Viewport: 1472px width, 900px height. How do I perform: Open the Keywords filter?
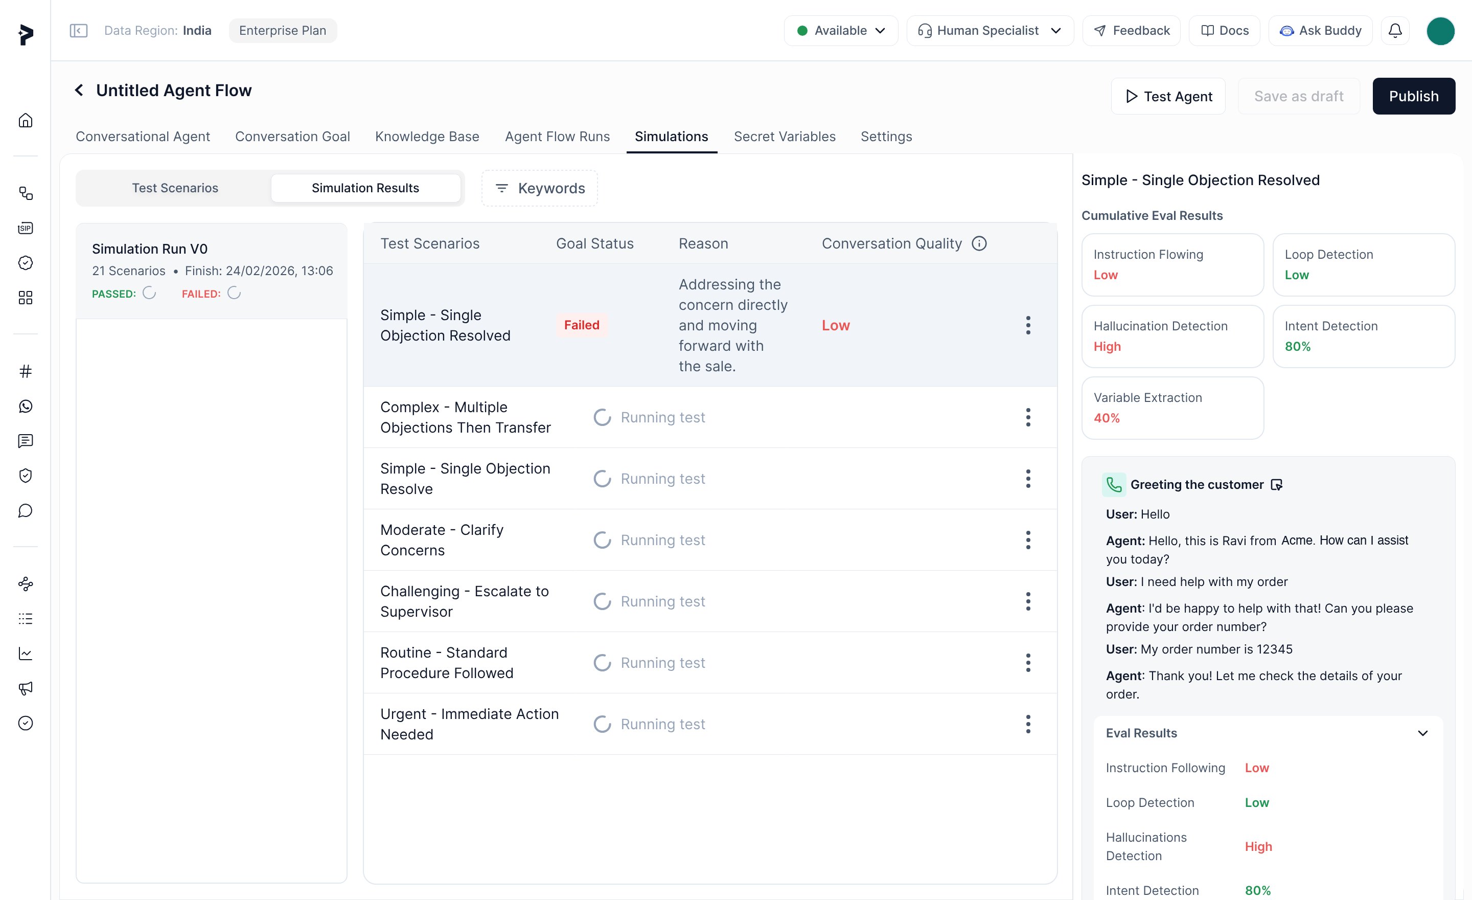point(539,188)
